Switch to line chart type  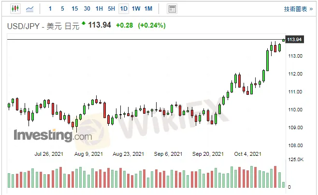[x=30, y=9]
